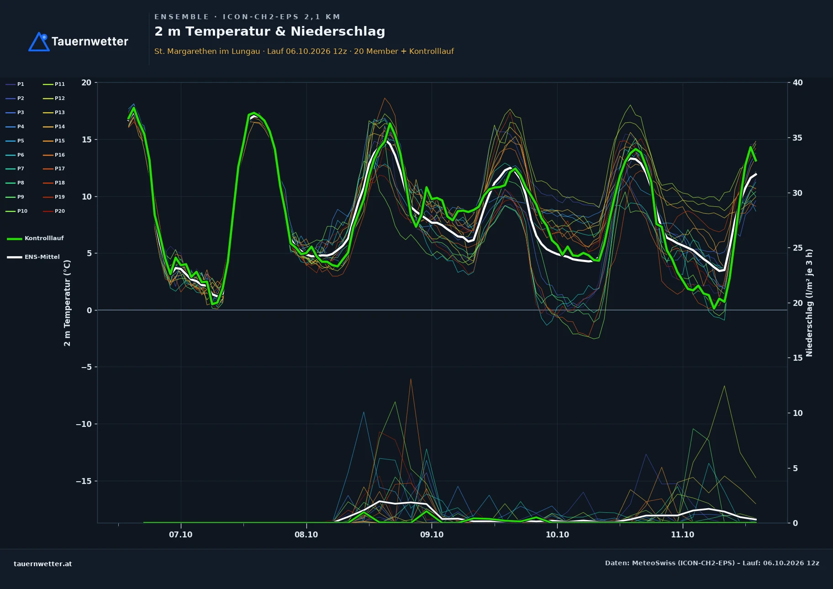Pick the P8 legend entry

point(15,183)
